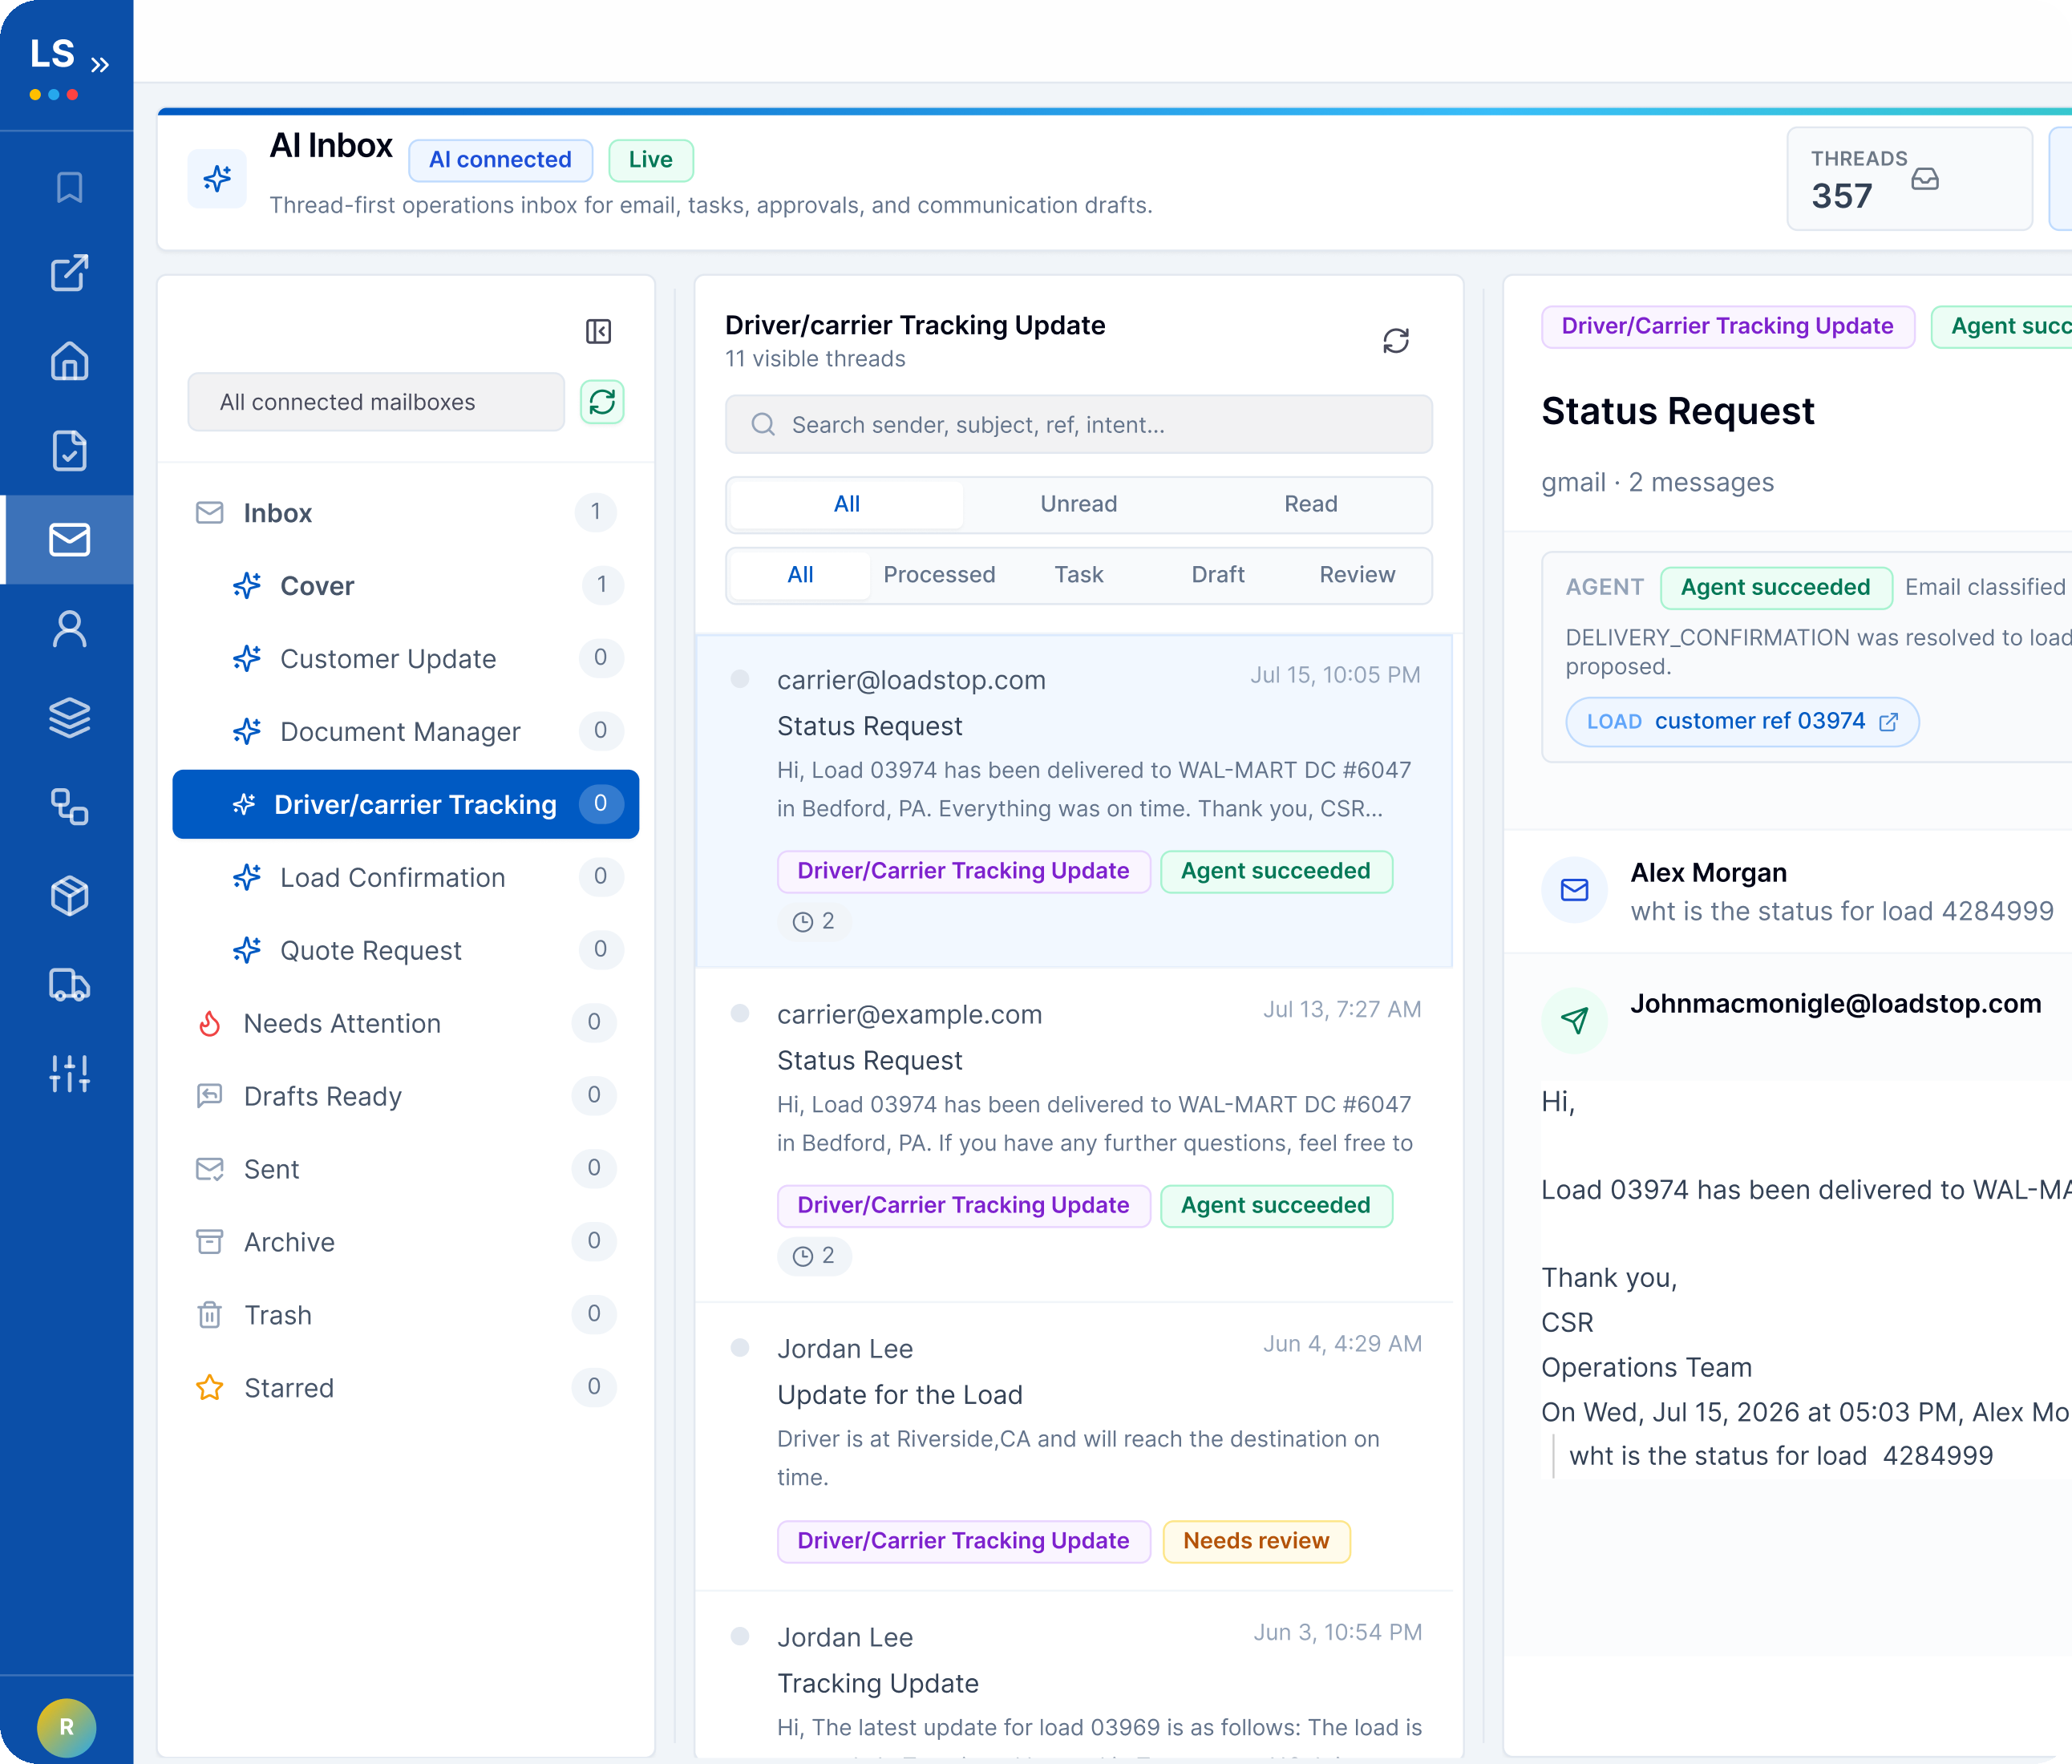This screenshot has height=1764, width=2072.
Task: Go to the home icon in the sidebar
Action: (69, 361)
